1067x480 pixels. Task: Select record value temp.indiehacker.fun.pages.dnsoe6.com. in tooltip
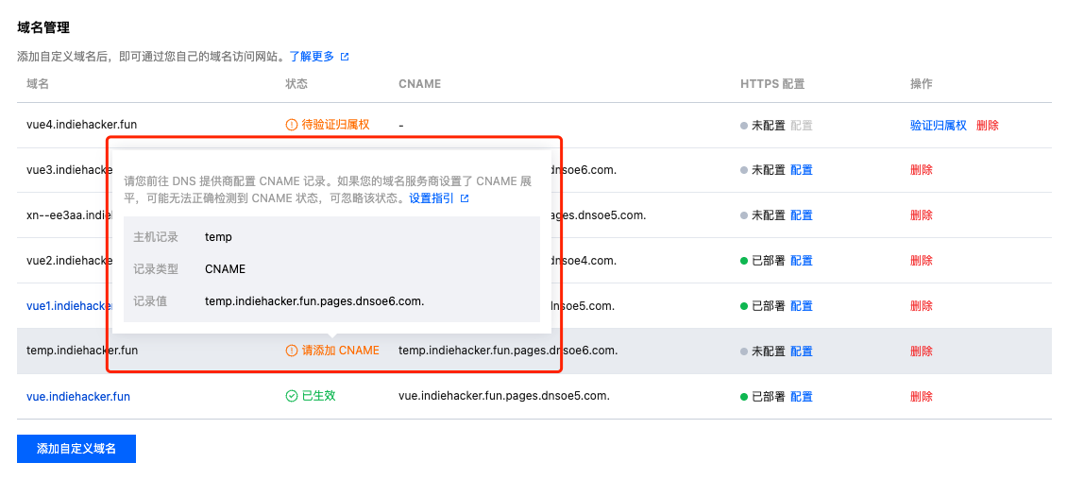click(x=314, y=301)
